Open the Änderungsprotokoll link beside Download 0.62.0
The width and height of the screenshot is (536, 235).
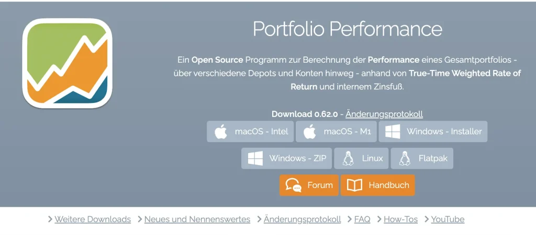pos(384,114)
